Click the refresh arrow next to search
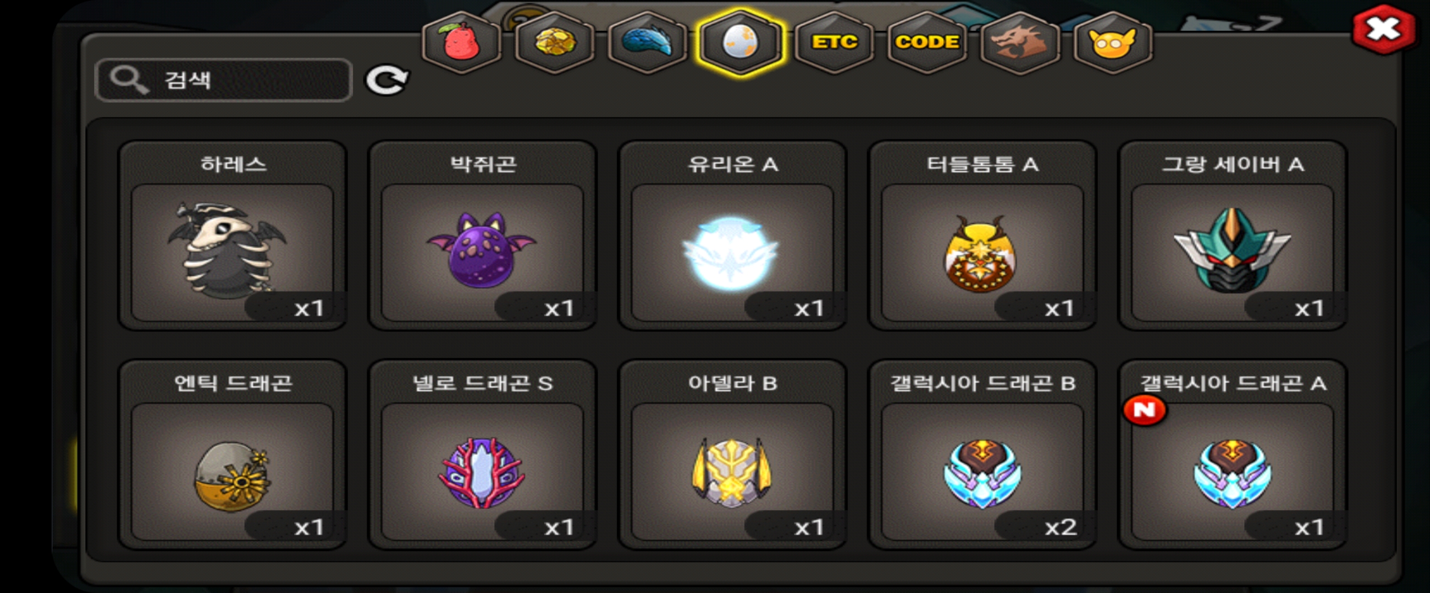The image size is (1430, 593). tap(387, 81)
